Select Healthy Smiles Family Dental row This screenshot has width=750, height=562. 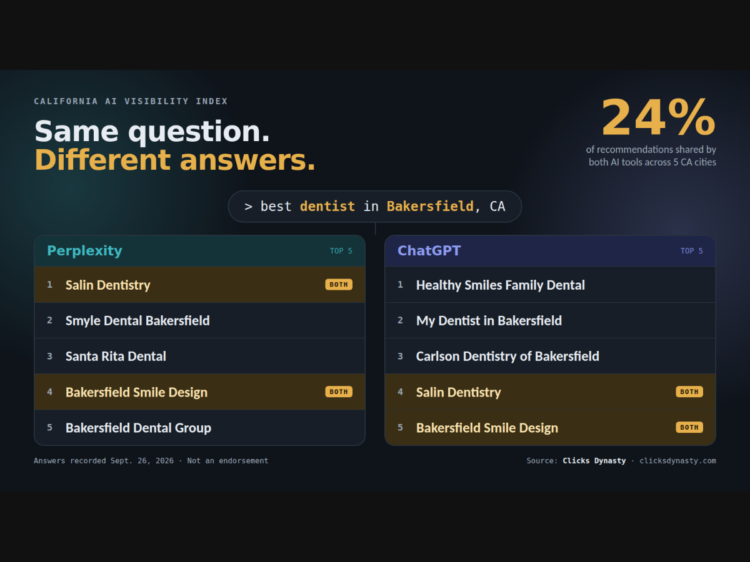point(550,285)
